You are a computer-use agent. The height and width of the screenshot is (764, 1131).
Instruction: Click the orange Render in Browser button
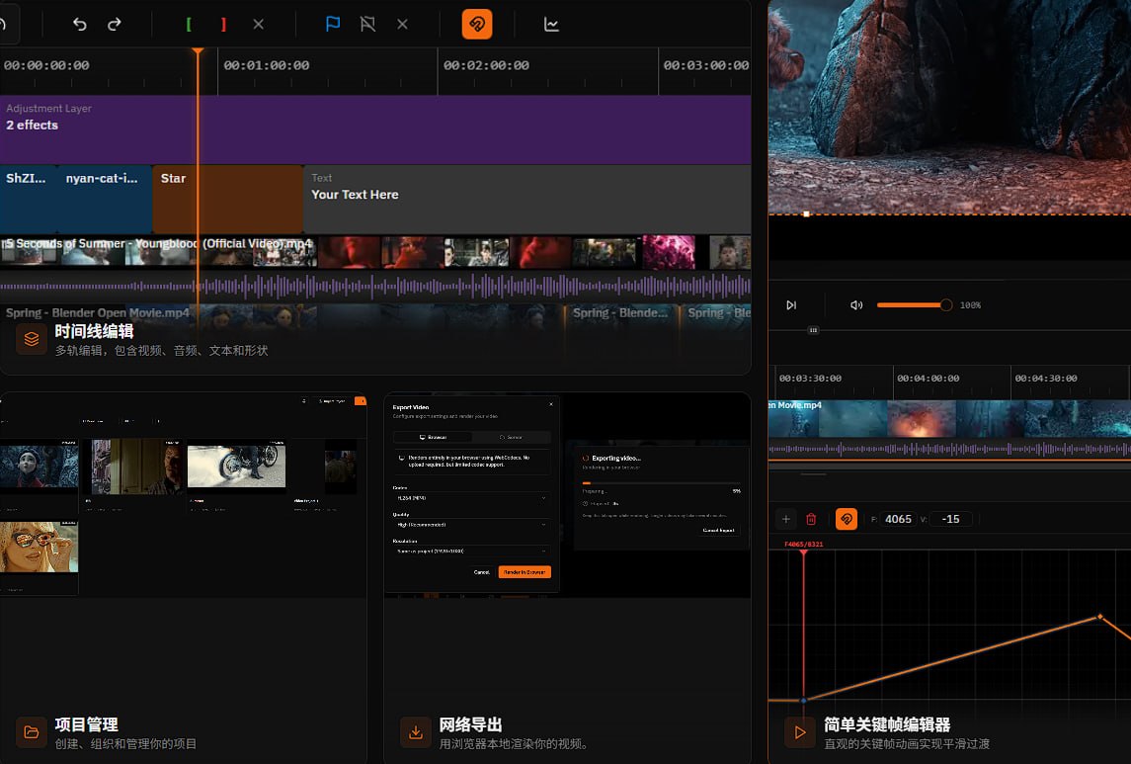pos(525,572)
